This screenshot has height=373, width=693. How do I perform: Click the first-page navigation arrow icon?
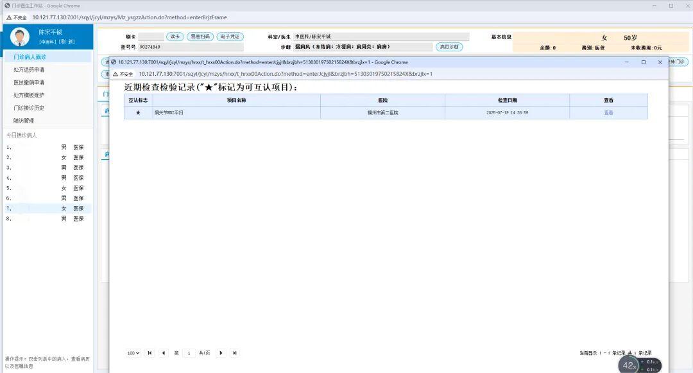pyautogui.click(x=150, y=352)
